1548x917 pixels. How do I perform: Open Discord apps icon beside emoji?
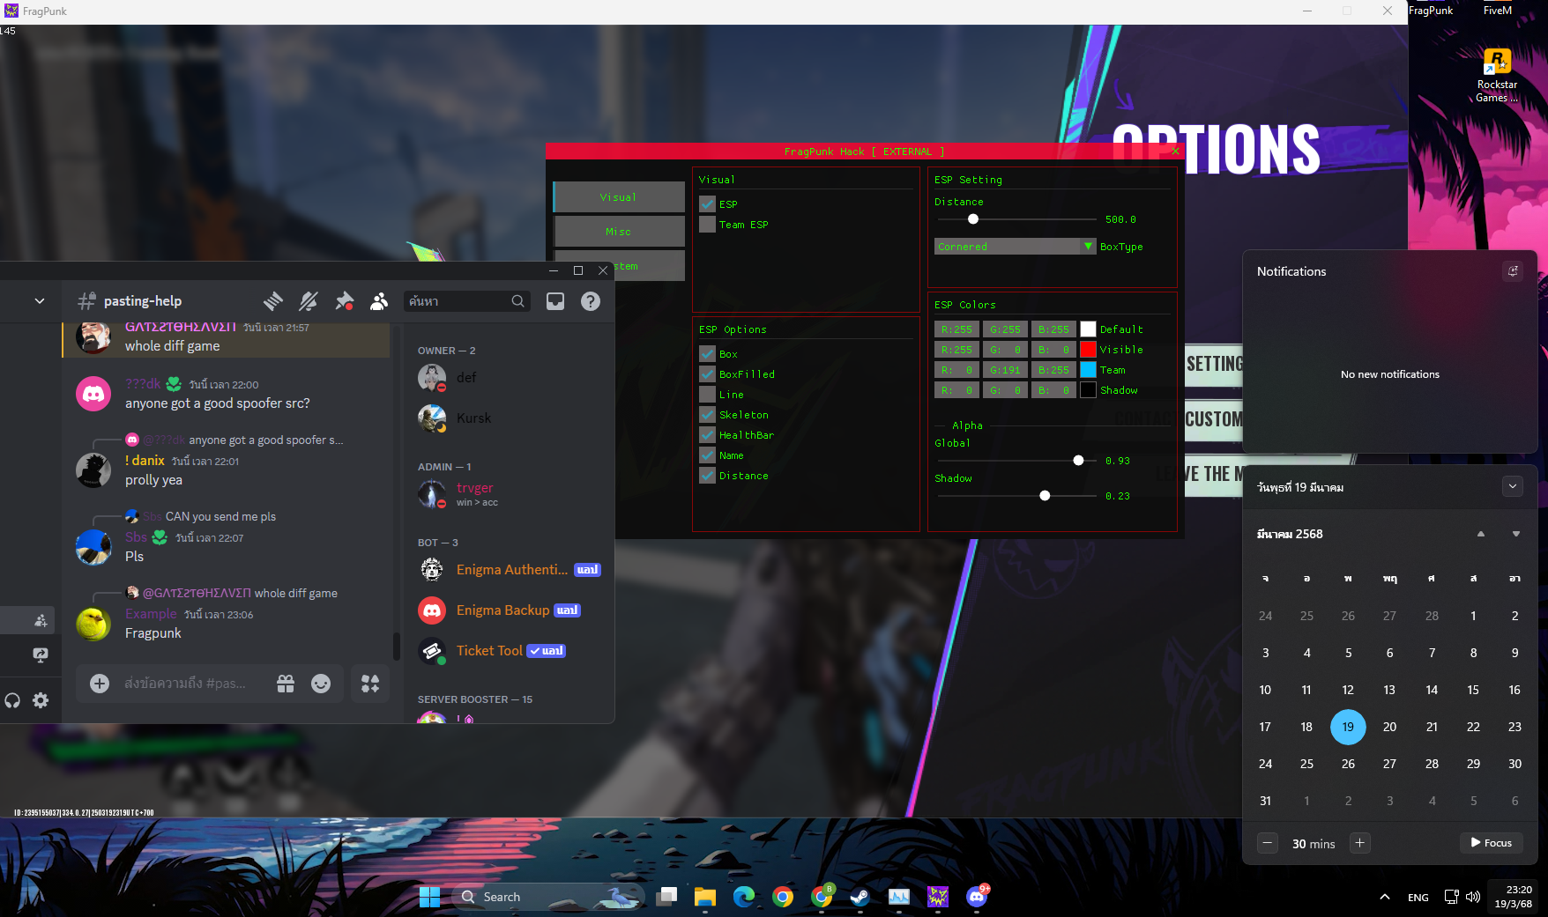tap(370, 684)
